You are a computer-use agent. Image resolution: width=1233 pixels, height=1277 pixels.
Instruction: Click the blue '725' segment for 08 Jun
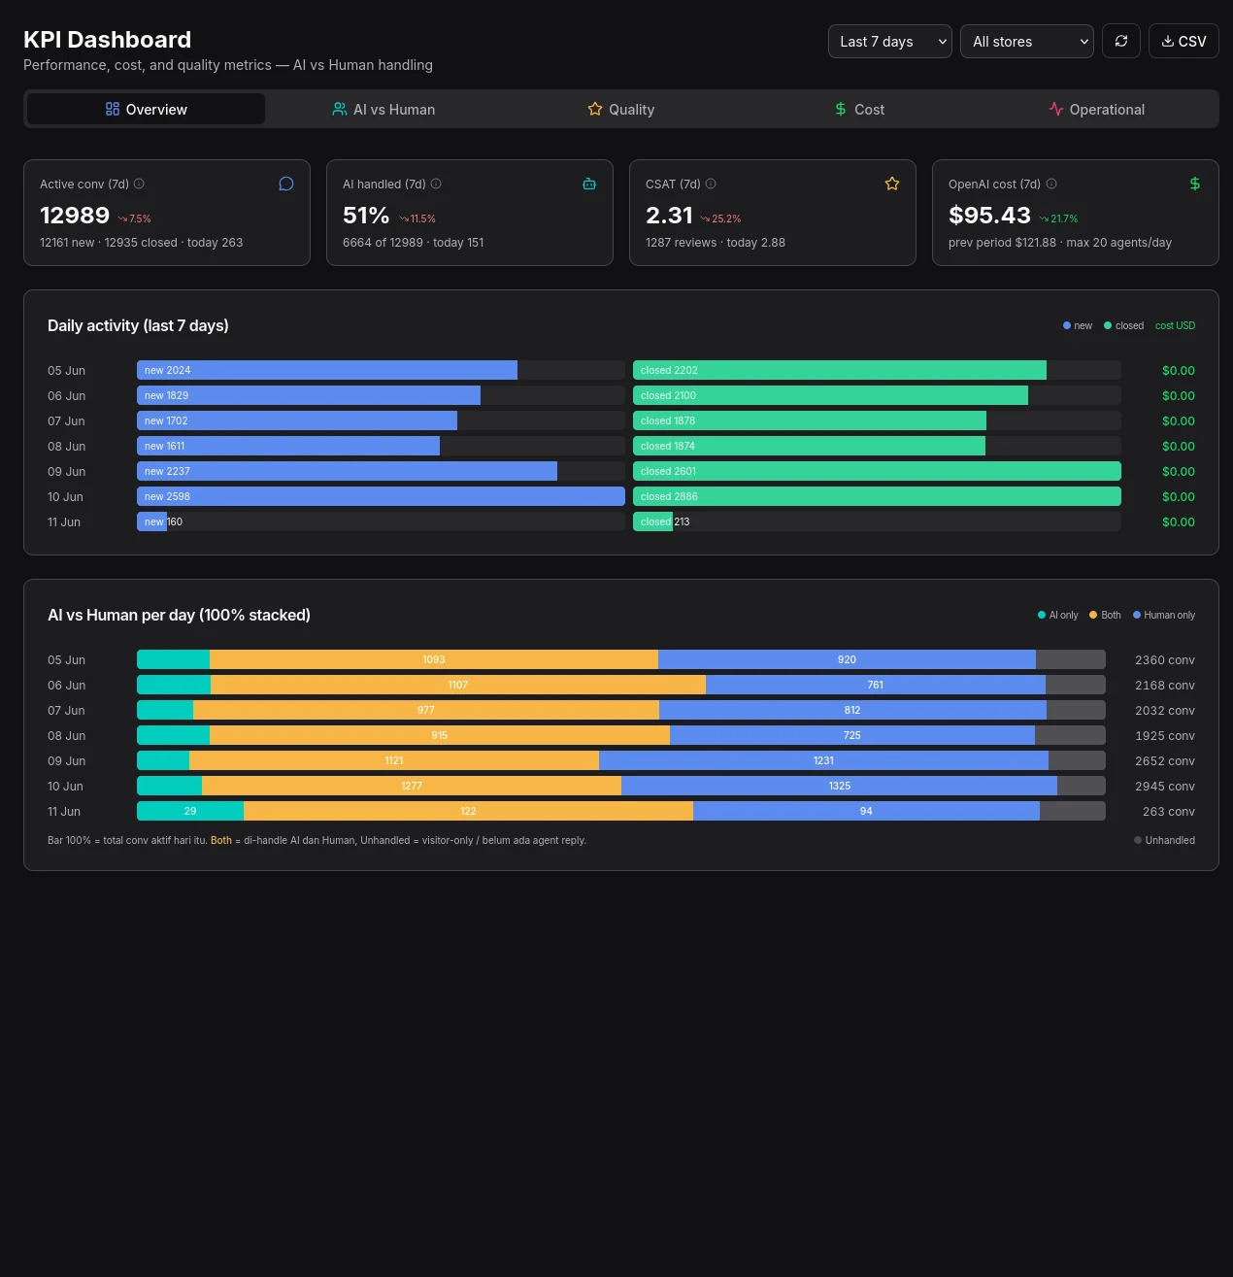click(852, 735)
